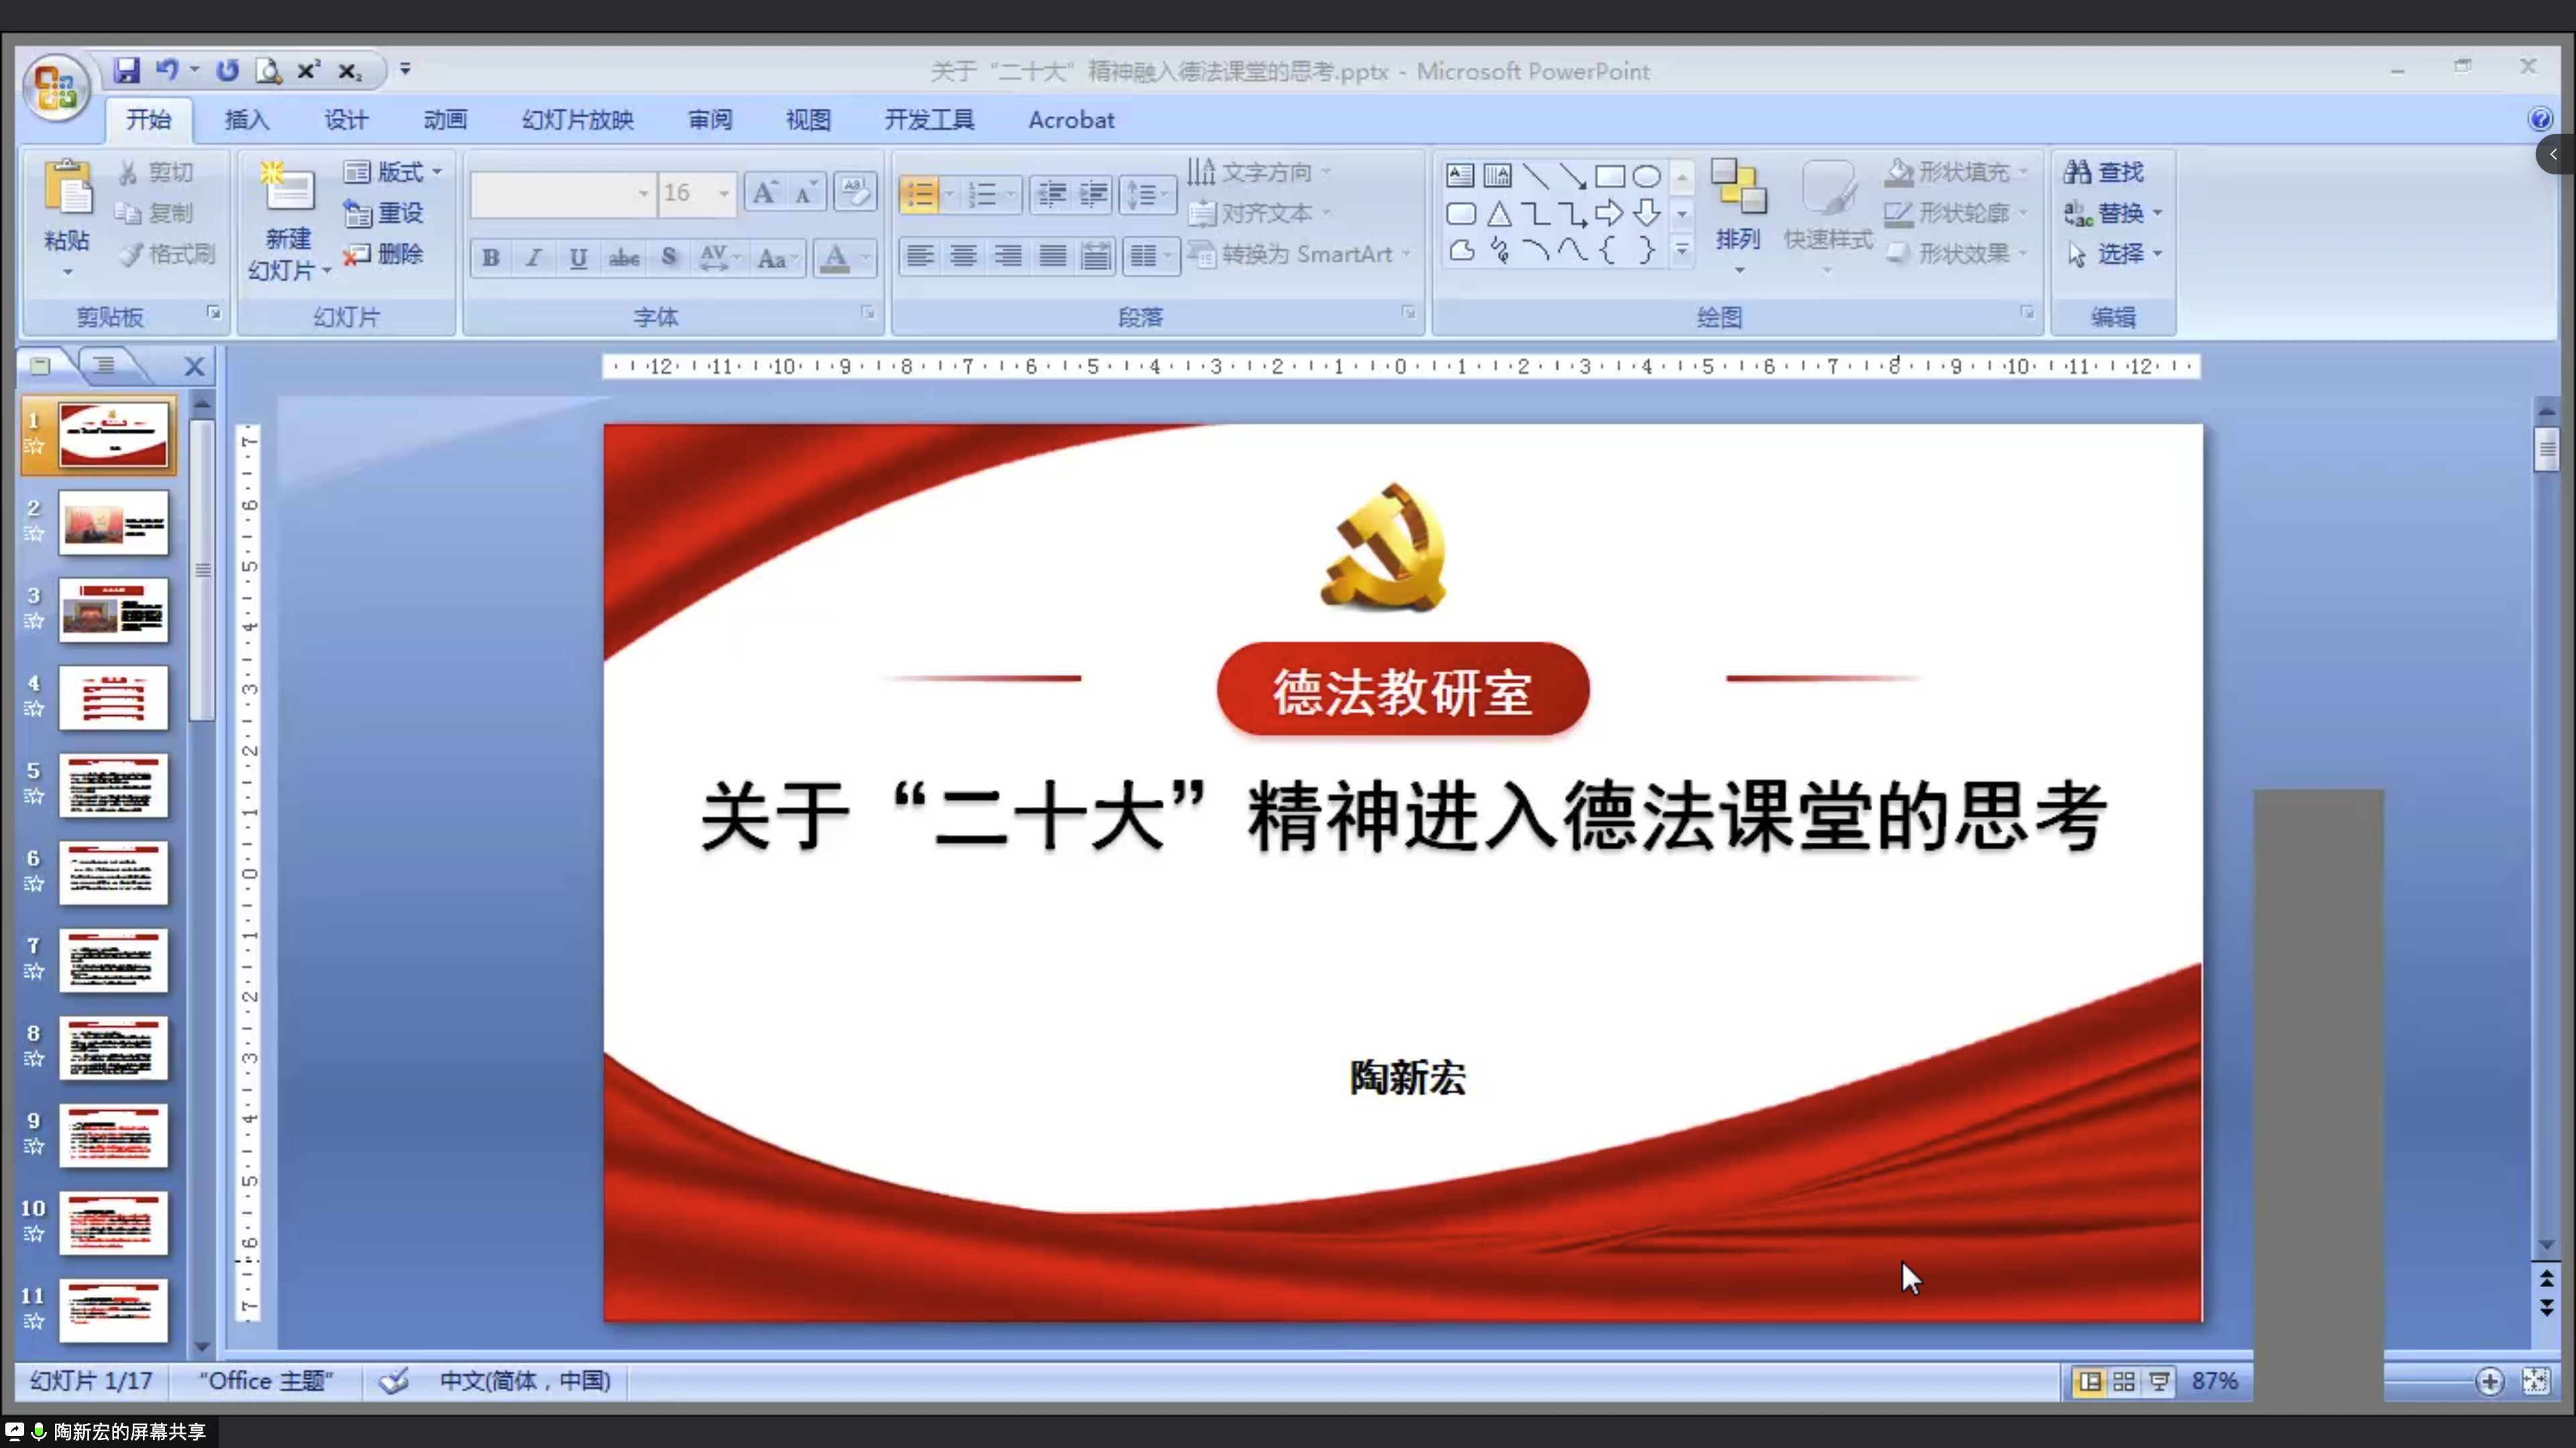Select slide 4 thumbnail in panel
Image resolution: width=2576 pixels, height=1448 pixels.
[x=113, y=697]
